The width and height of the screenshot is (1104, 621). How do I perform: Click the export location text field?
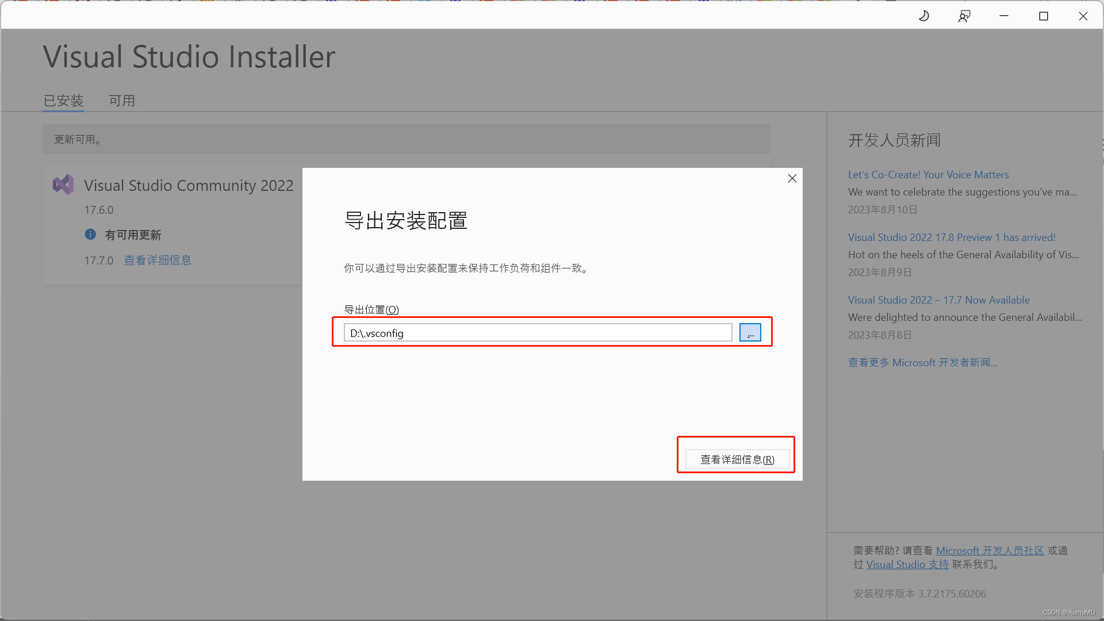(538, 332)
